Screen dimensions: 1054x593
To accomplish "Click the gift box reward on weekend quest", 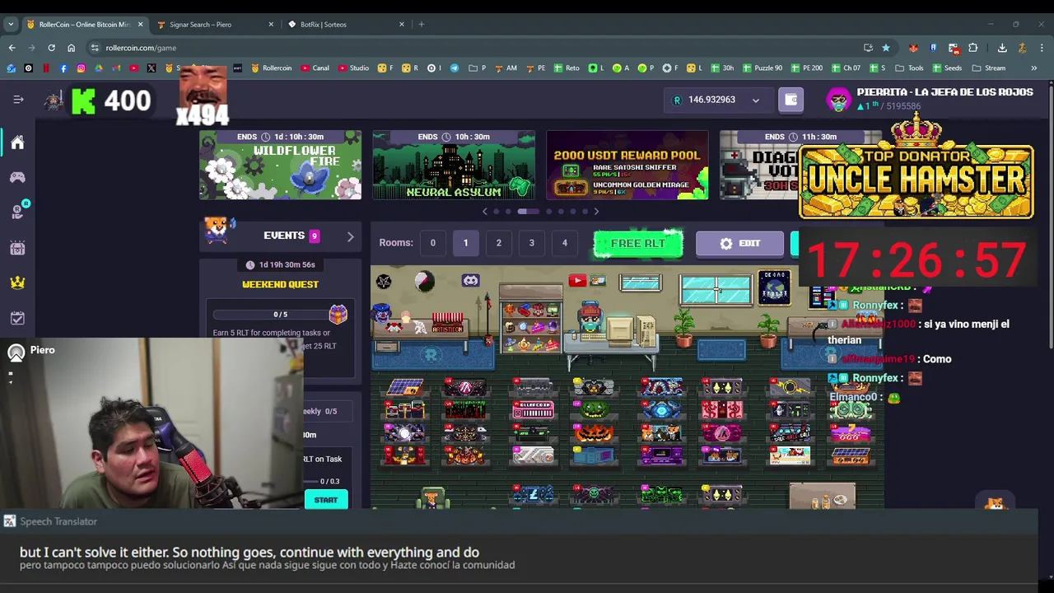I will (x=338, y=313).
